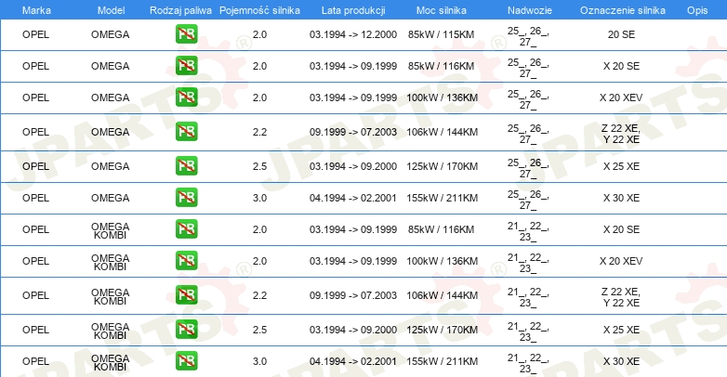Click X 25 XE in the Omega Kombi row
This screenshot has width=727, height=377.
pyautogui.click(x=621, y=330)
